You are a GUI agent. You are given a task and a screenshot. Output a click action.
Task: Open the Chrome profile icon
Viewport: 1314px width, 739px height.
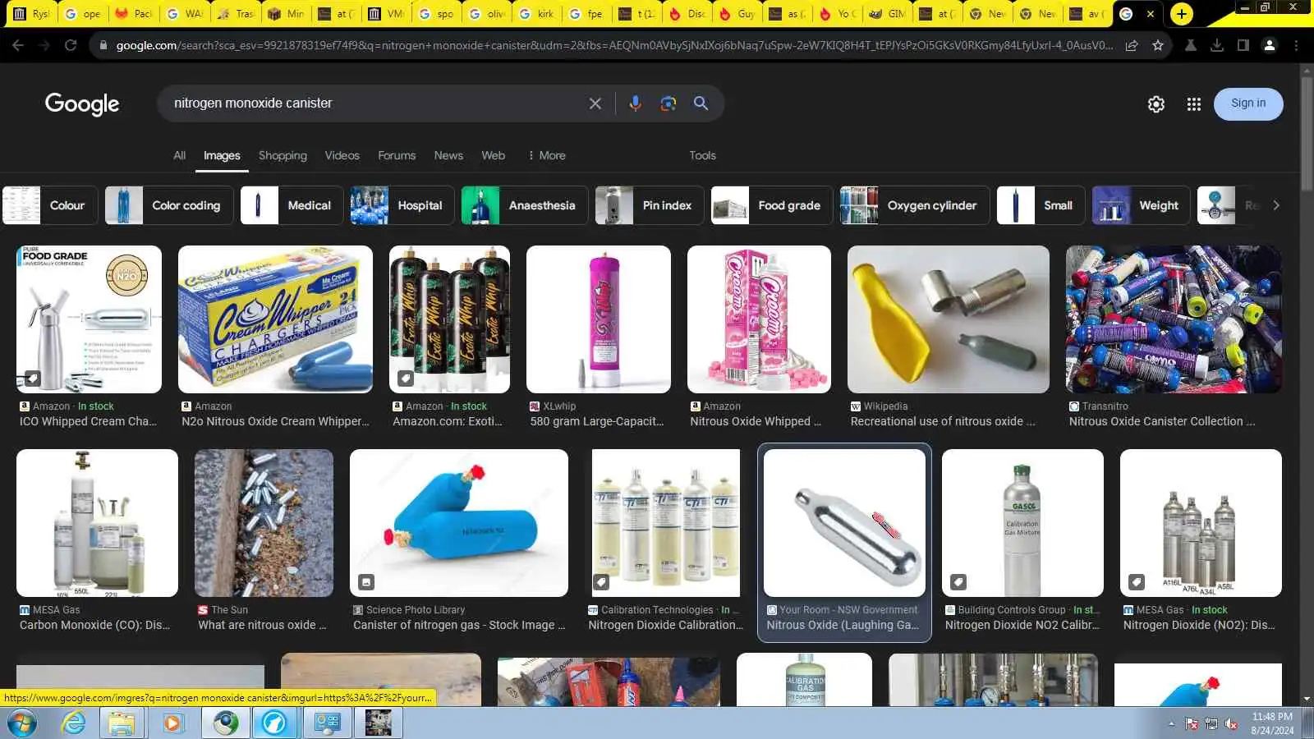point(1270,45)
